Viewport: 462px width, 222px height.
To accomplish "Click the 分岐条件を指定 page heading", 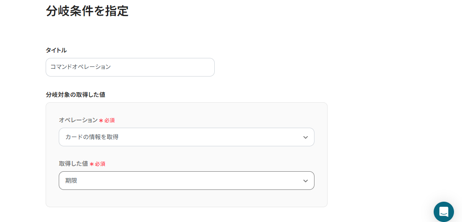I will pos(87,11).
